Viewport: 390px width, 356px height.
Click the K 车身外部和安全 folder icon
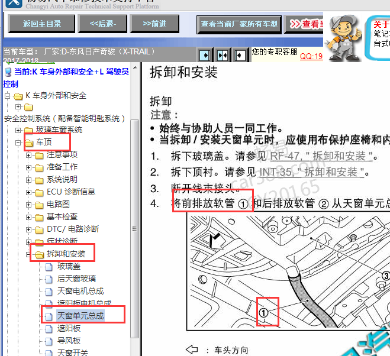[x=18, y=96]
